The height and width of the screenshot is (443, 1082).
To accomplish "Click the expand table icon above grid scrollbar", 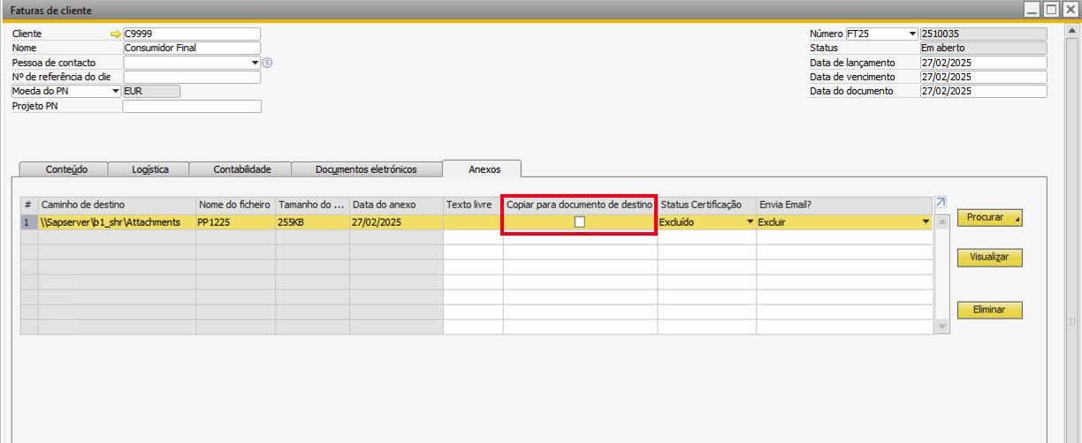I will point(941,204).
